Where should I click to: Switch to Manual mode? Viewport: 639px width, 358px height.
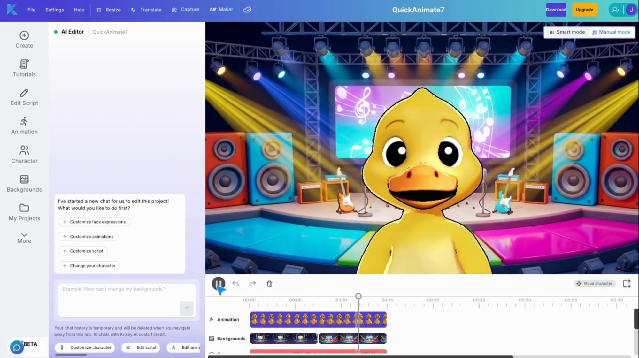611,32
